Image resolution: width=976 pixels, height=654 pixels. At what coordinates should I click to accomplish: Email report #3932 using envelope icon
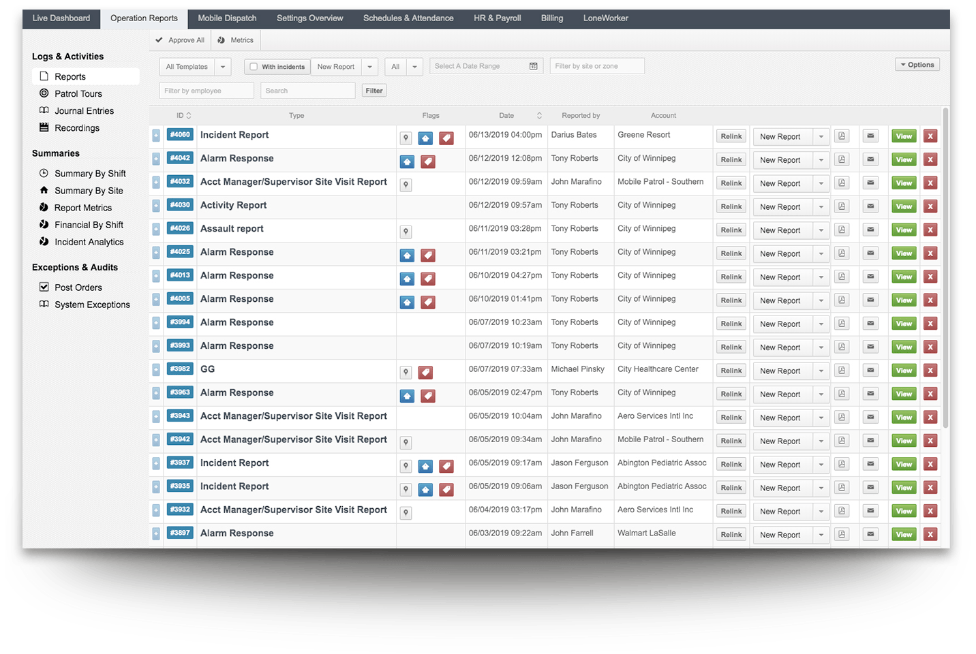[x=870, y=511]
